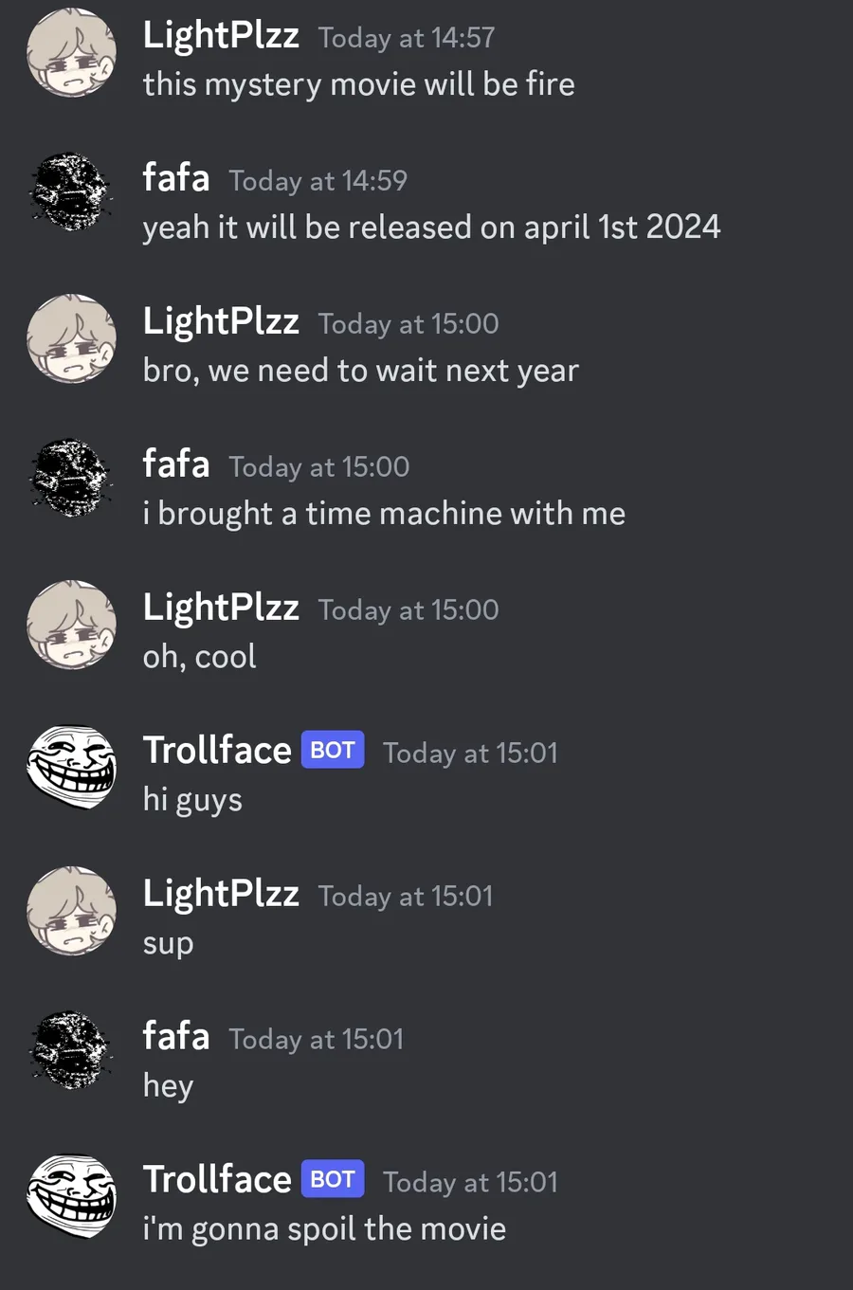Click the BOT badge above "hi guys"
853x1290 pixels.
pos(333,751)
